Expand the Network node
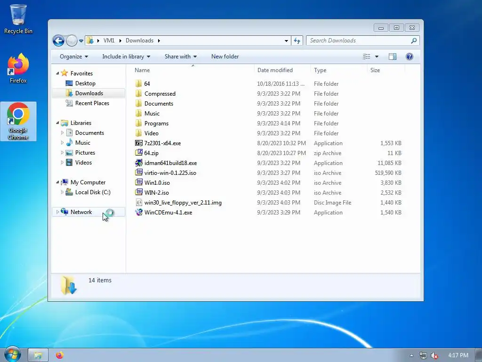The image size is (482, 362). [x=57, y=212]
